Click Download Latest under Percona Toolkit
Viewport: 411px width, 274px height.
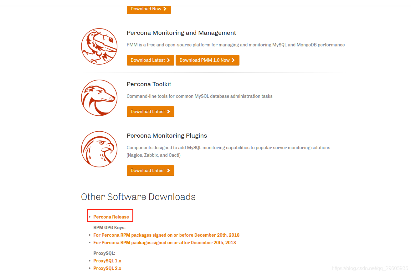point(150,112)
